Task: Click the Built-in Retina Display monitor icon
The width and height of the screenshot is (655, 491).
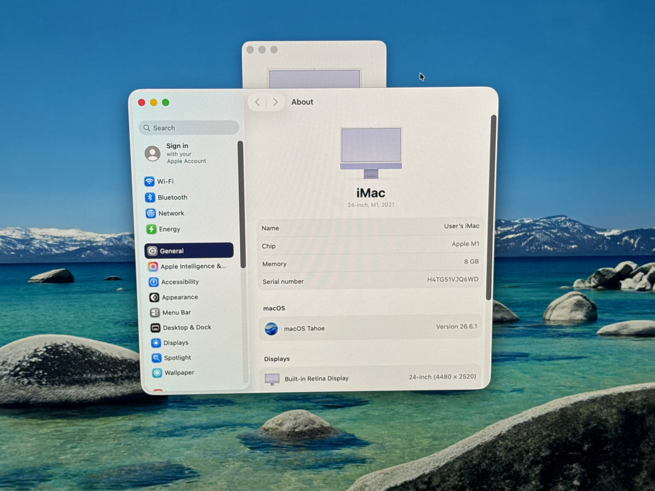Action: tap(272, 379)
